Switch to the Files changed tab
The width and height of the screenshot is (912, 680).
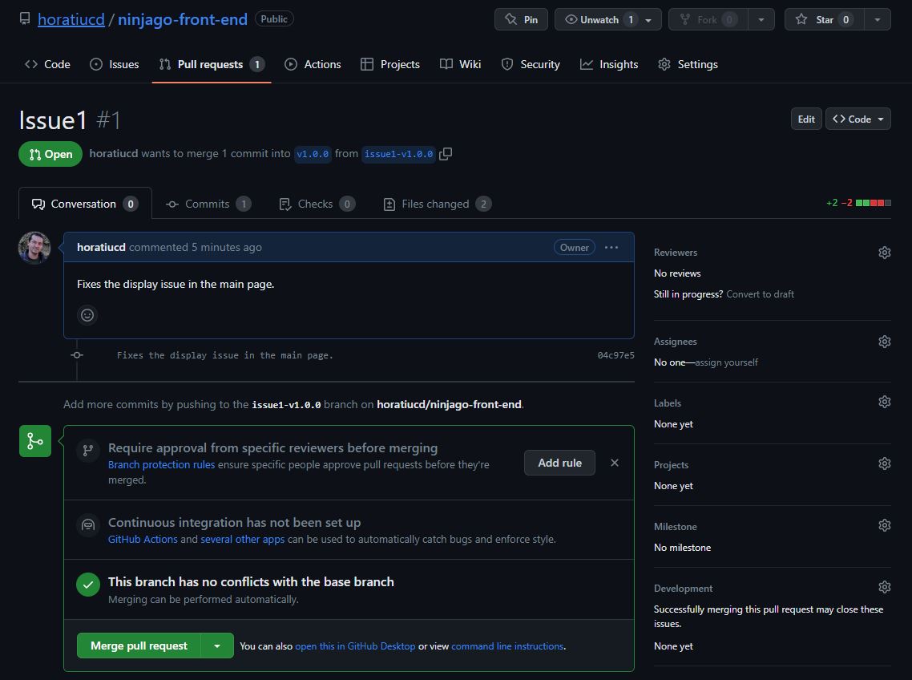pyautogui.click(x=438, y=204)
